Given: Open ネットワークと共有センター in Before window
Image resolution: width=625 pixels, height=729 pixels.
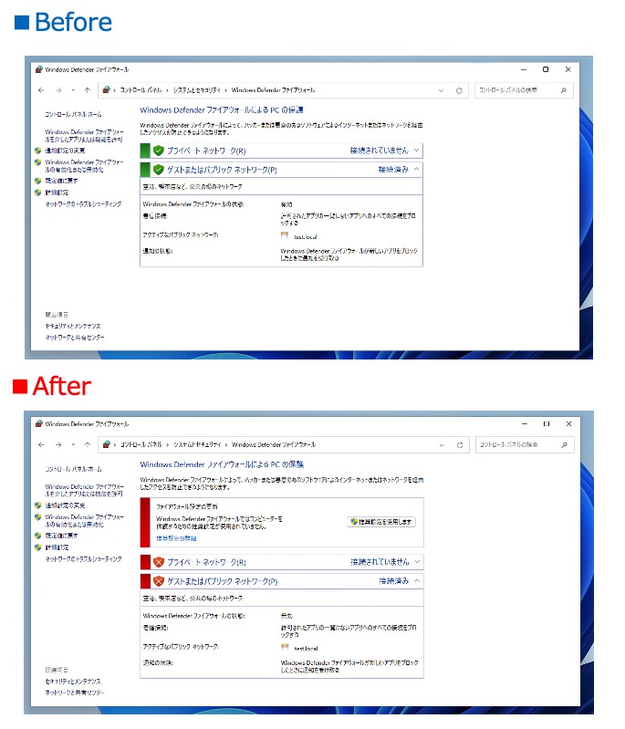Looking at the screenshot, I should coord(75,338).
